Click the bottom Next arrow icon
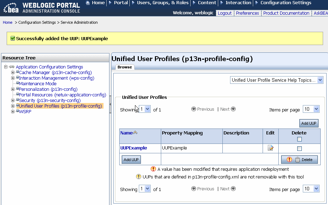The image size is (328, 205). click(233, 189)
